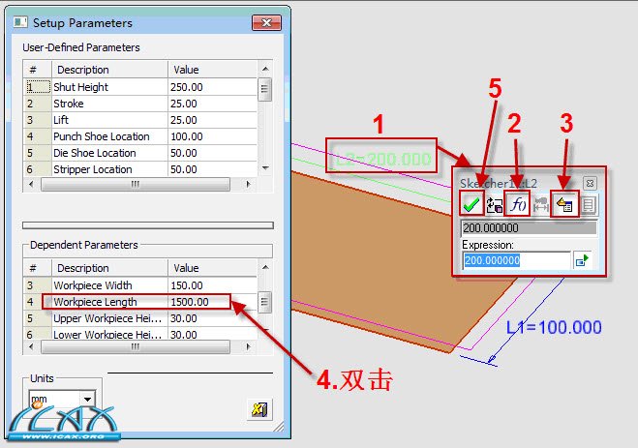Click up arrow of User-Defined Parameters scrollbar

tap(265, 69)
